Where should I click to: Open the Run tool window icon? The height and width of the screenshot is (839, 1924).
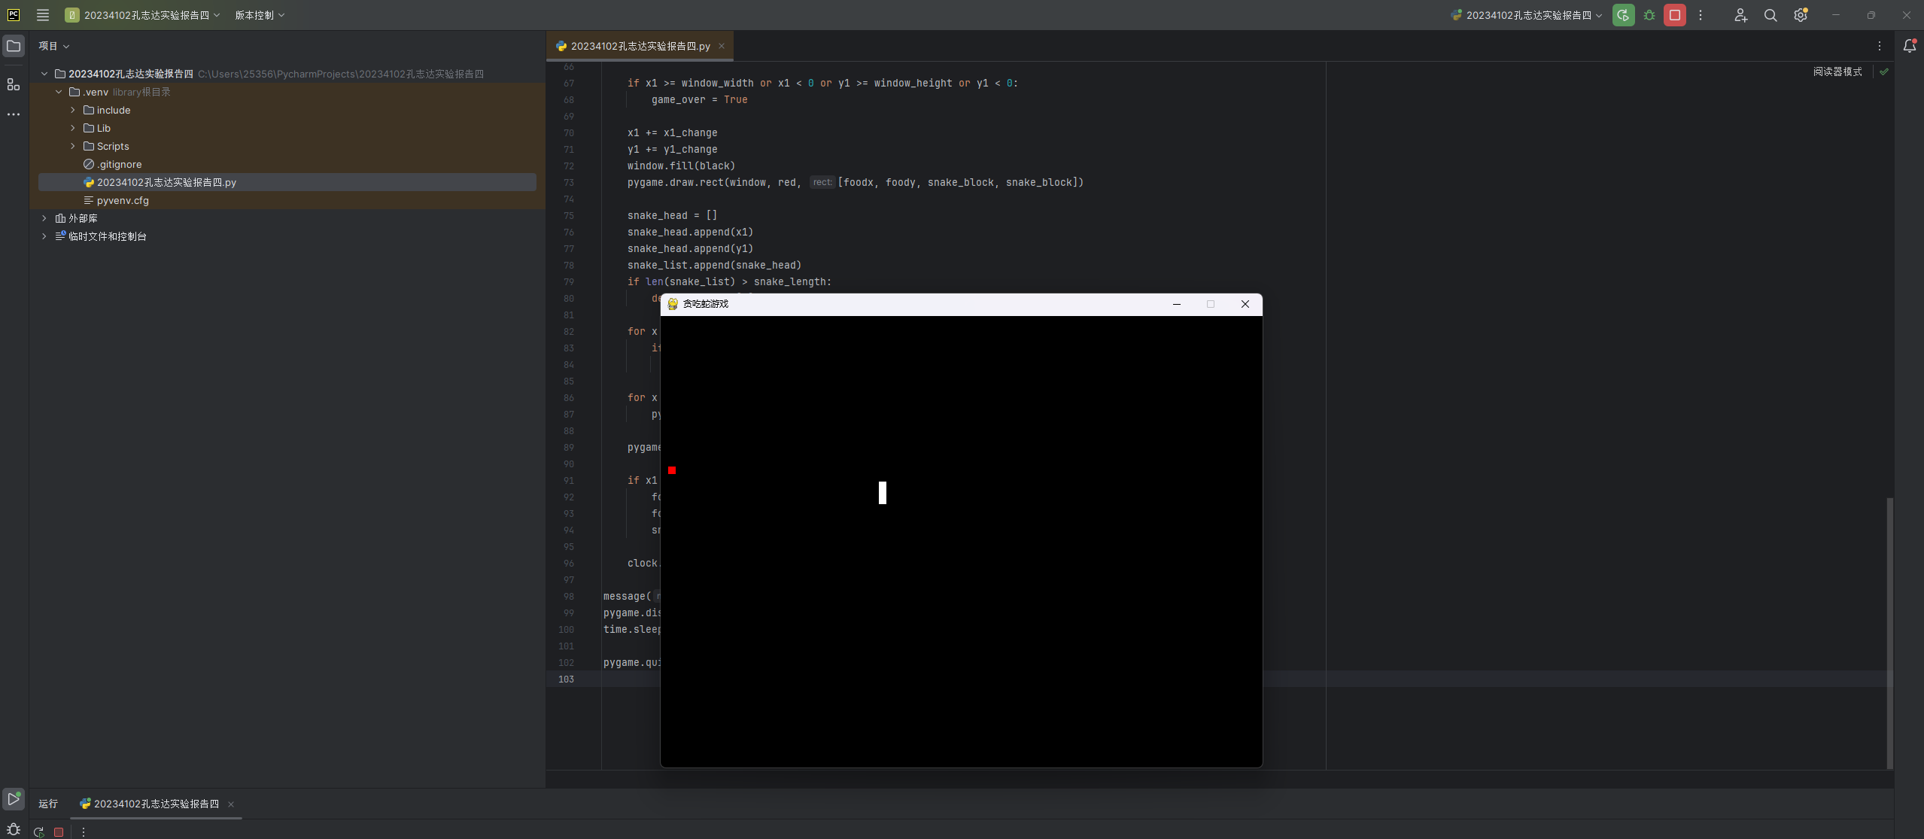[x=14, y=798]
